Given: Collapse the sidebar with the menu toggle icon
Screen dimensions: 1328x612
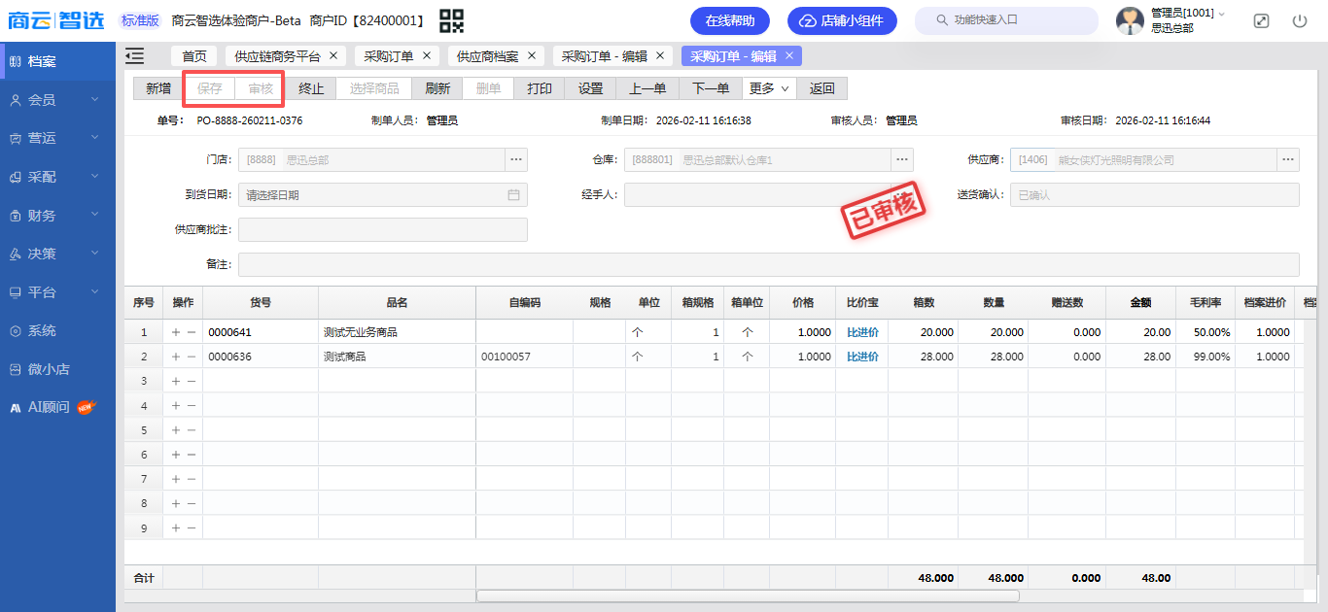Looking at the screenshot, I should 135,56.
